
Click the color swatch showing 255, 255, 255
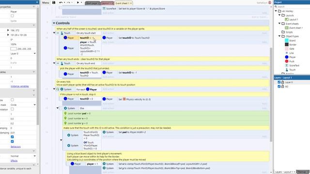pyautogui.click(x=14, y=49)
